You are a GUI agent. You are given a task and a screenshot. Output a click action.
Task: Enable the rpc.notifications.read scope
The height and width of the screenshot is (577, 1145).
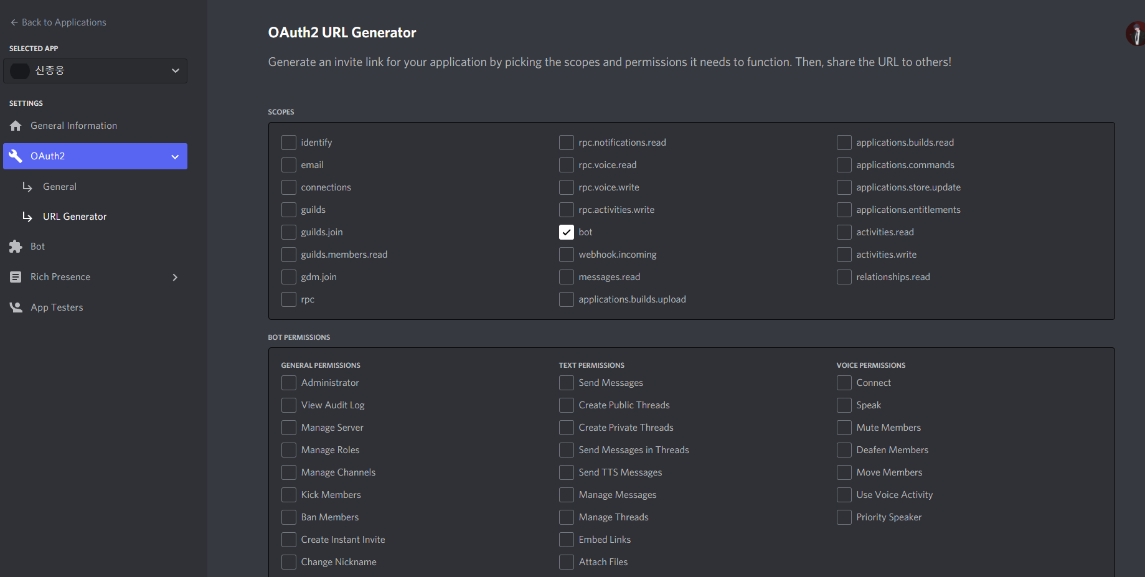(567, 143)
